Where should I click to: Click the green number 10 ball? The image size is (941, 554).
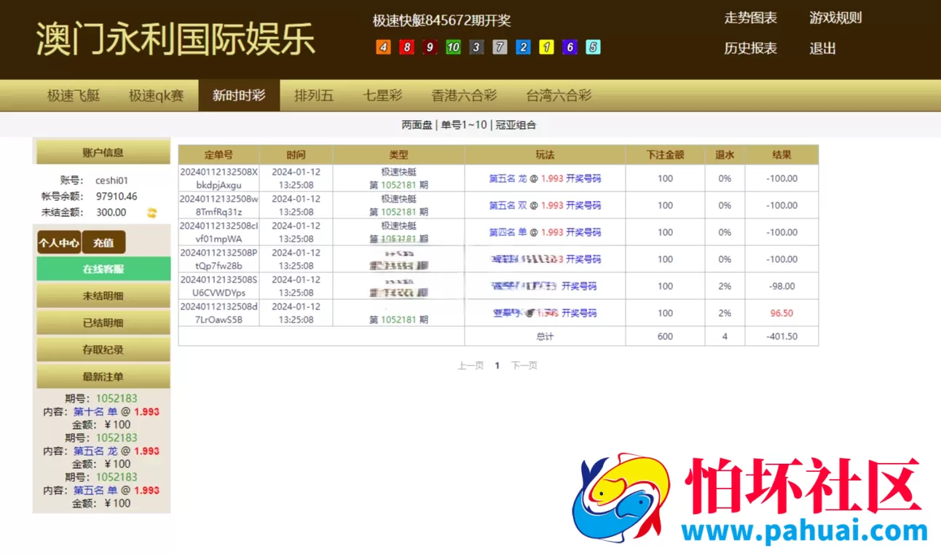click(453, 47)
